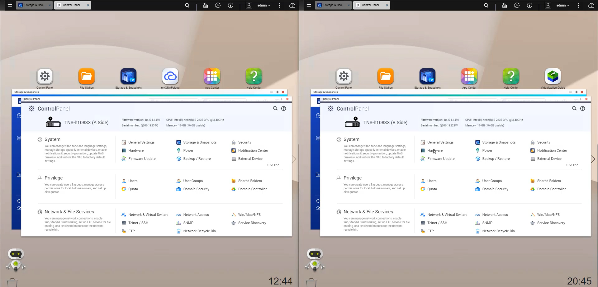Switch to Storage & Snapshots tab on A Side taskbar
This screenshot has height=287, width=598.
tap(34, 5)
